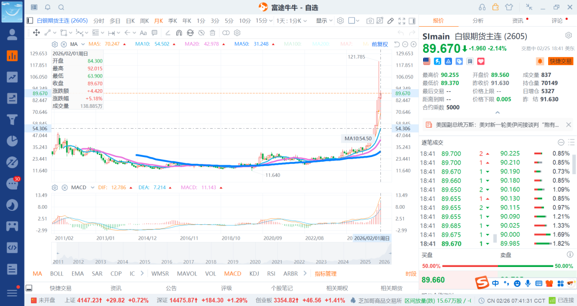
Task: Open account profile icon in sidebar
Action: (x=12, y=35)
